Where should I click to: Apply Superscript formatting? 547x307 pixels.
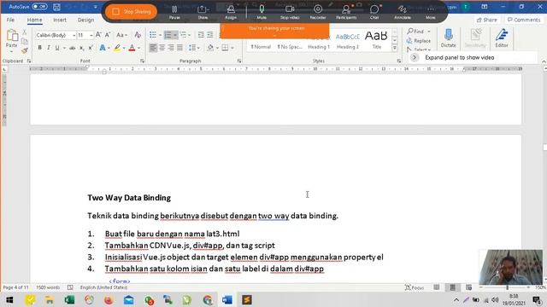click(91, 48)
